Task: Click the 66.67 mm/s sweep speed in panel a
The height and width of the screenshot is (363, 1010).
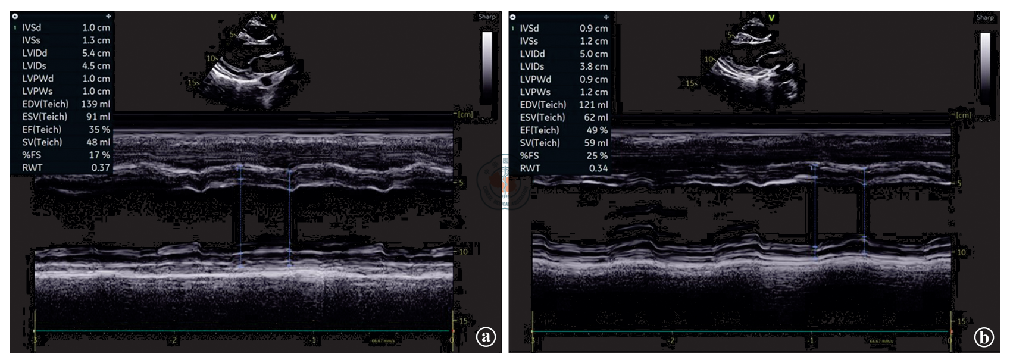Action: (381, 342)
